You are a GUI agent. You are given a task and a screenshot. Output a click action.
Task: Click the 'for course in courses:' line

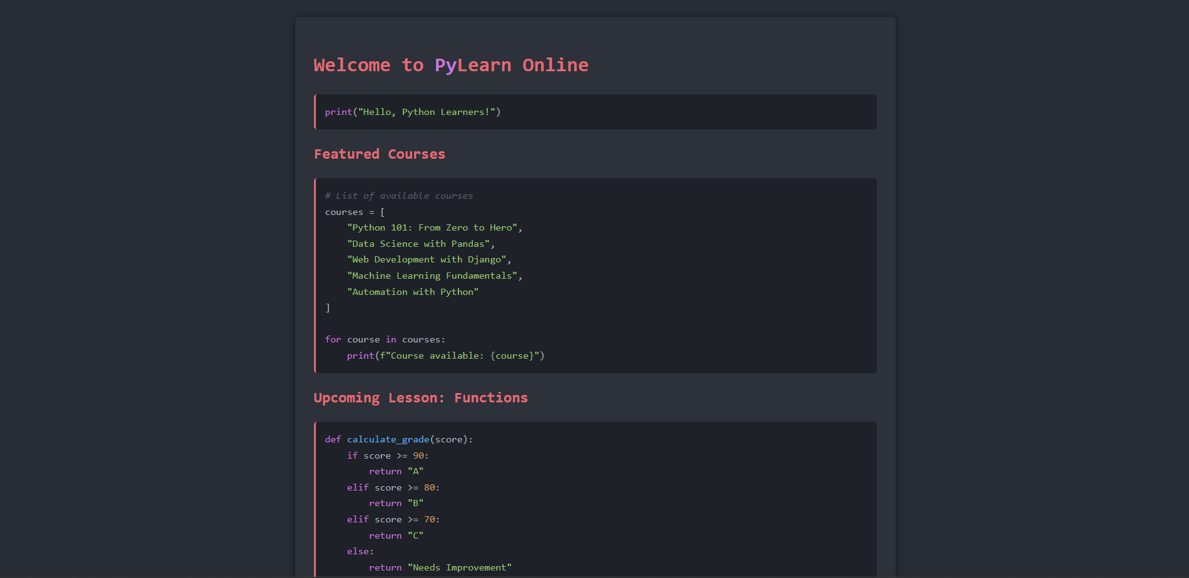385,339
